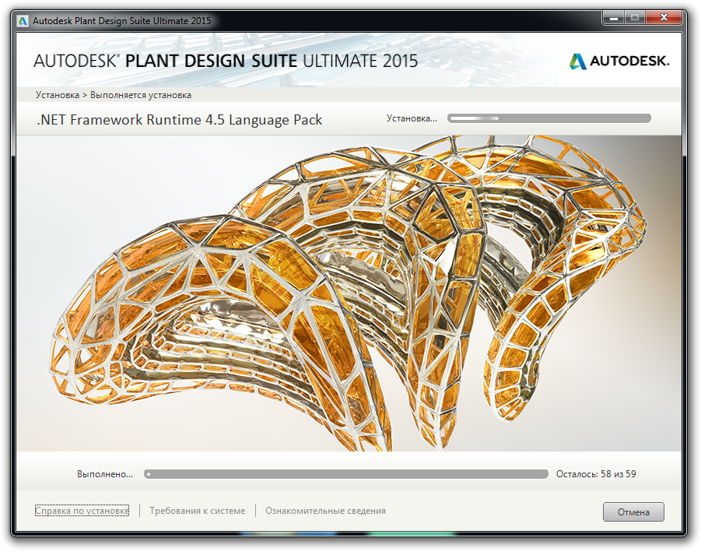Open the Требования к системе link
The width and height of the screenshot is (701, 552).
tap(197, 511)
